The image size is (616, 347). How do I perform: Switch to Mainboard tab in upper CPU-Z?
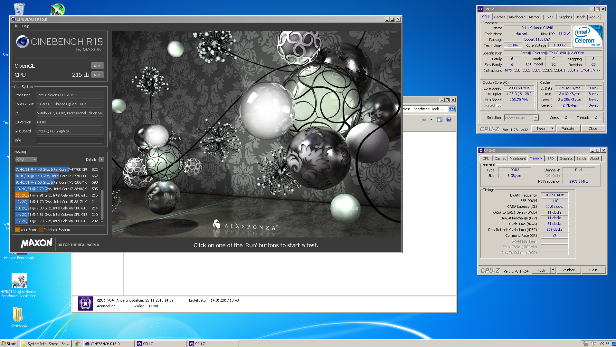click(x=517, y=17)
